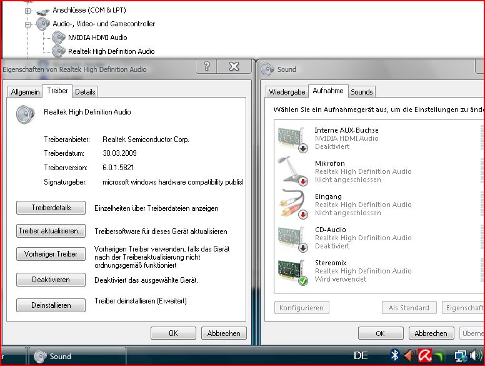Click the Bluetooth tray icon
Viewport: 485px width, 366px height.
click(x=394, y=355)
